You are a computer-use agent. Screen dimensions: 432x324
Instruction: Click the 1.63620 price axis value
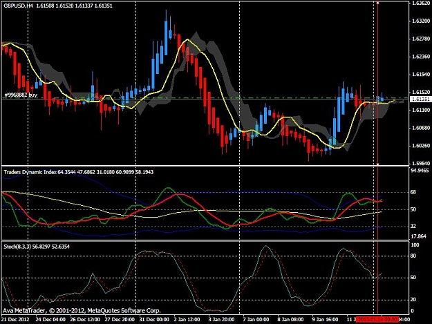420,3
